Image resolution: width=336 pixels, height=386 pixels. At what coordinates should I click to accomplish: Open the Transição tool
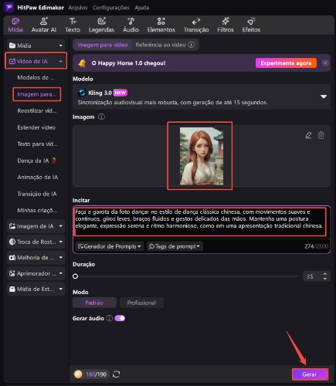coord(196,25)
